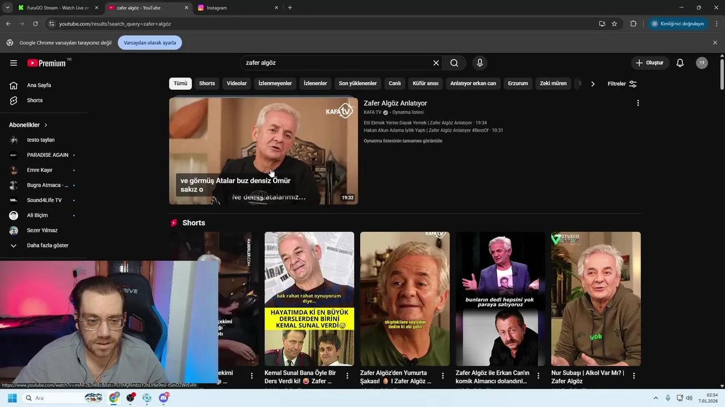Play the Zafer Algöz Anlatıyor playlist thumbnail
This screenshot has height=407, width=725.
[263, 151]
